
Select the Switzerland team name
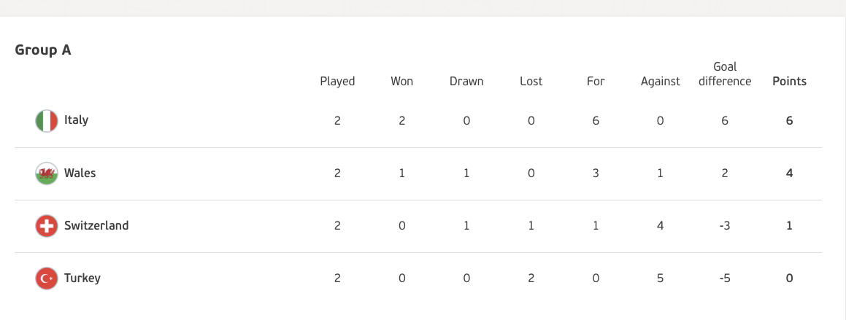click(x=96, y=225)
